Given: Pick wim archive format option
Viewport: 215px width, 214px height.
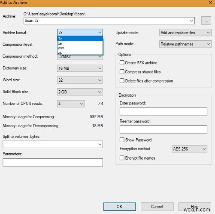Looking at the screenshot, I should point(80,48).
